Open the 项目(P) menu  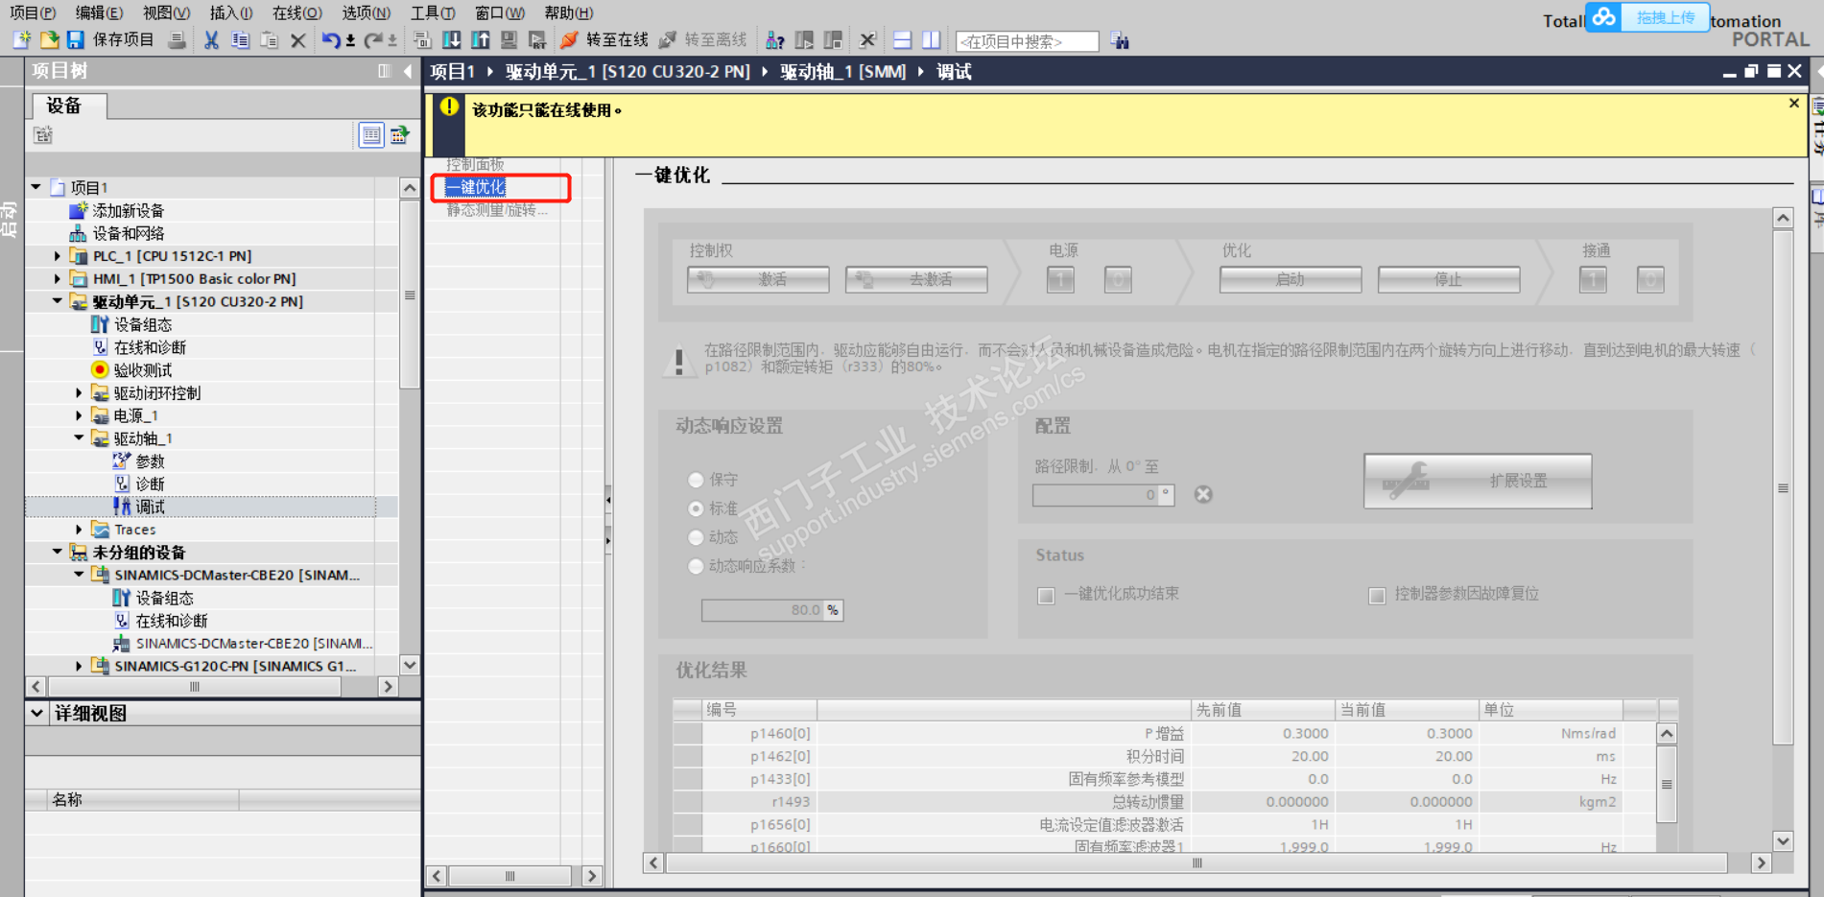[x=33, y=12]
